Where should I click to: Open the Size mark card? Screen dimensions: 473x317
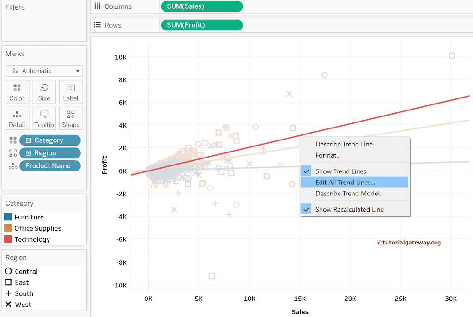pos(44,91)
